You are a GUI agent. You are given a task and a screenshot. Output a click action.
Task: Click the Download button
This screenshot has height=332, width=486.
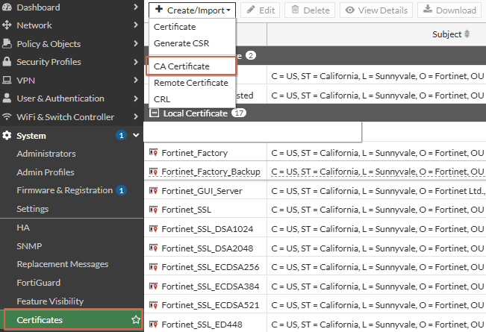click(449, 10)
